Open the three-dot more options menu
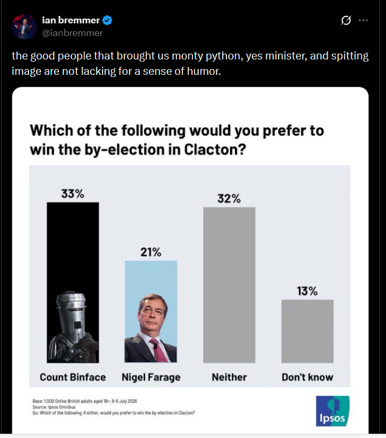 363,20
